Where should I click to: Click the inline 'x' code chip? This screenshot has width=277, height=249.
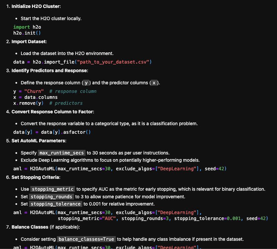tap(154, 83)
